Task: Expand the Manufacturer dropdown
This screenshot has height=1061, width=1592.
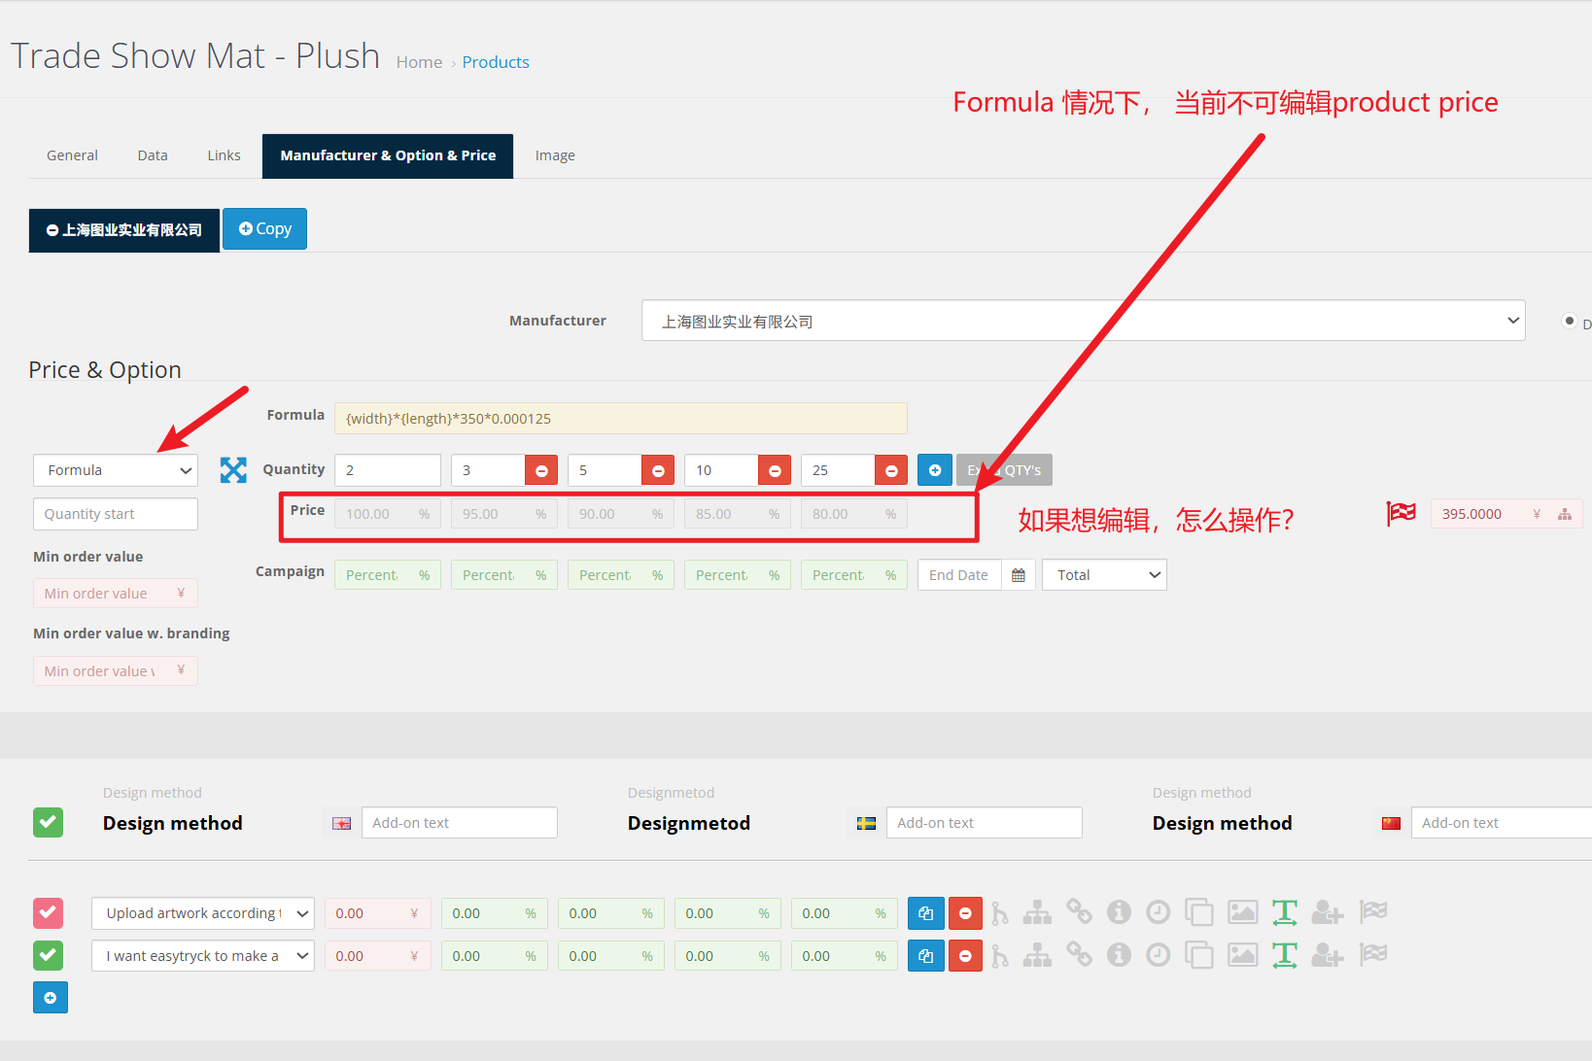Action: [x=1083, y=321]
